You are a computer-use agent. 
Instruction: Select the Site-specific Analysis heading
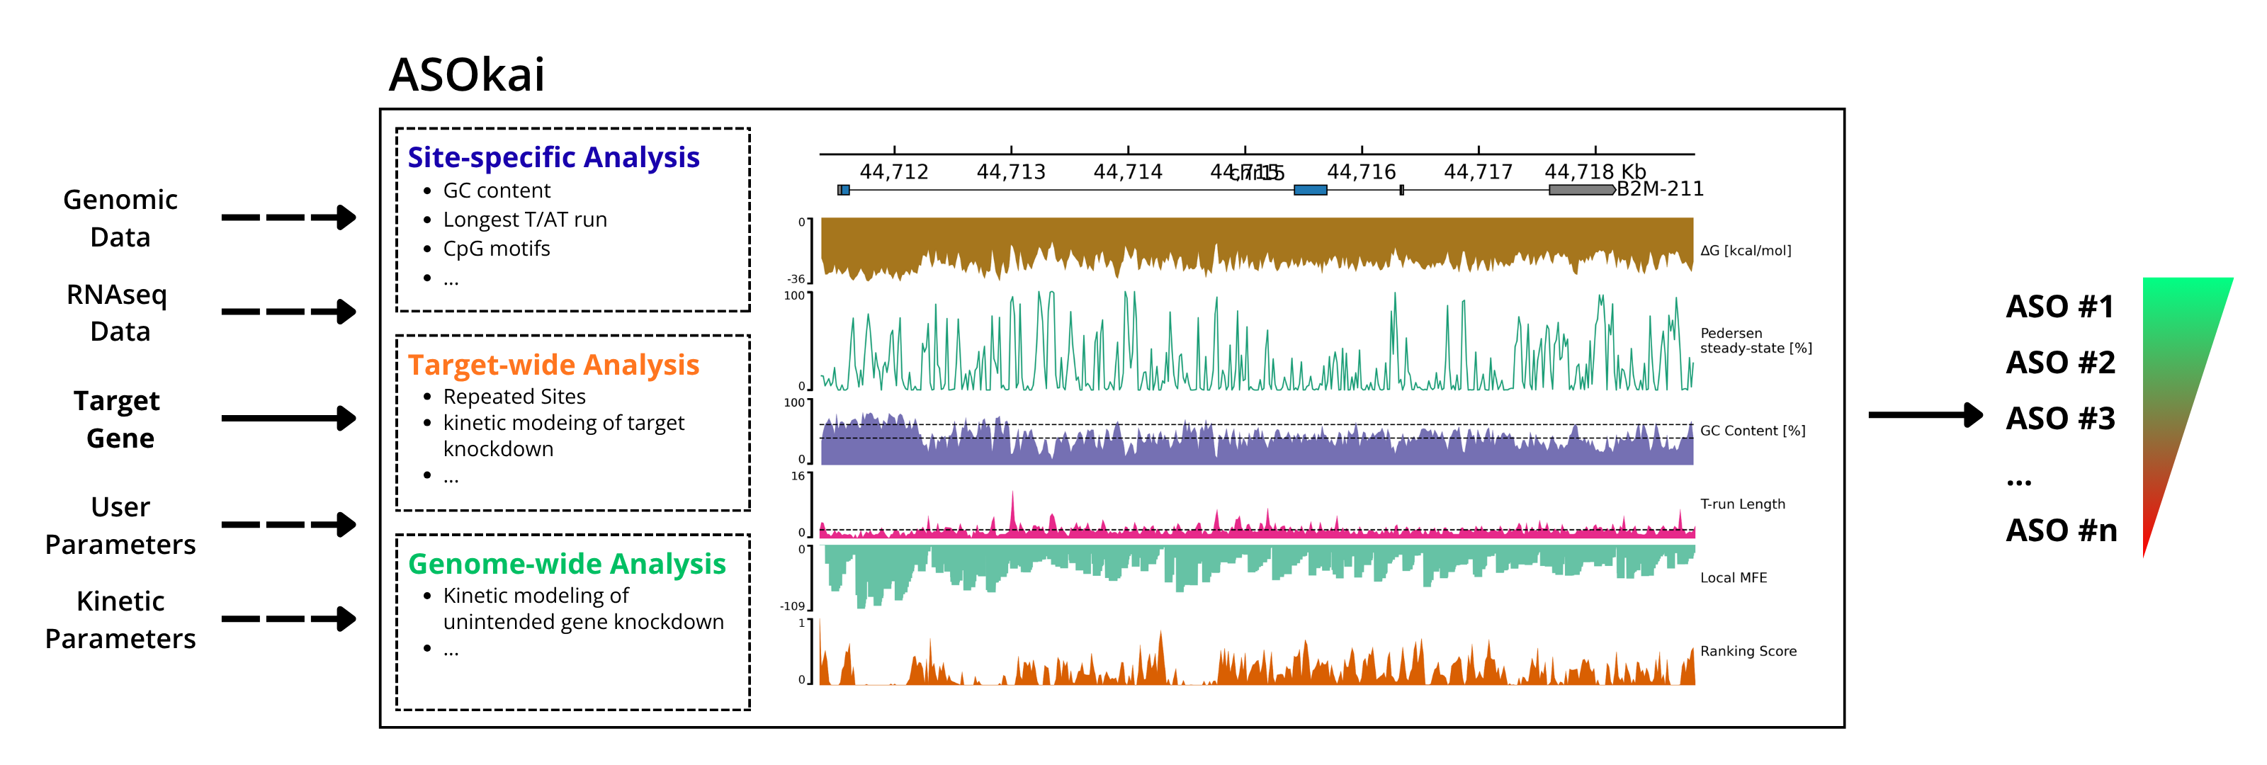click(x=553, y=157)
